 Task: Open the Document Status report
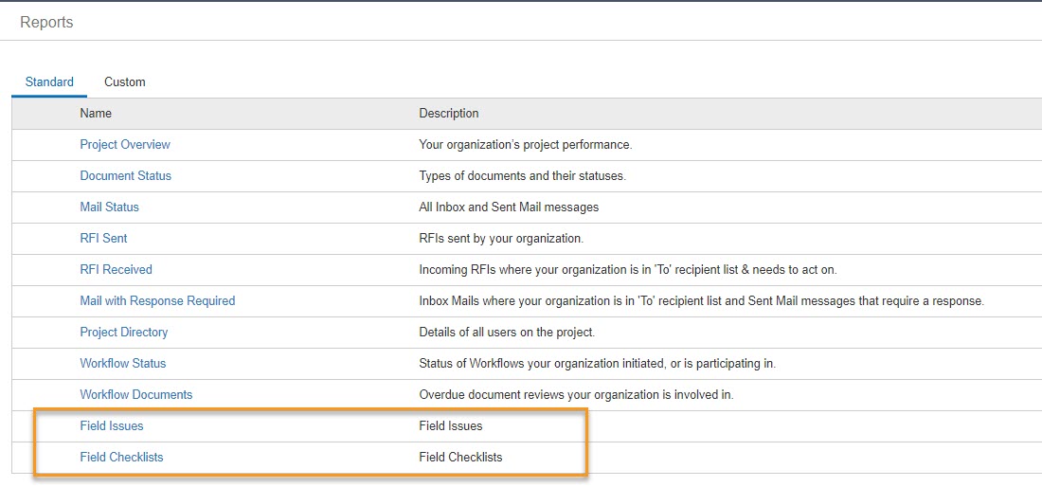pyautogui.click(x=126, y=175)
